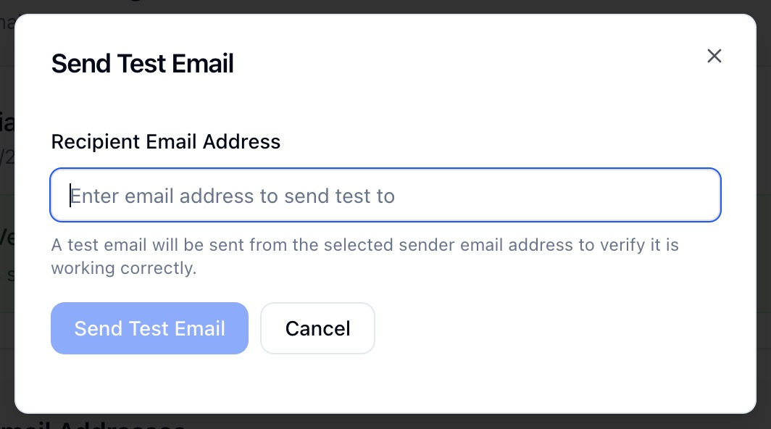Cancel sending the test email
The width and height of the screenshot is (771, 429).
[x=317, y=328]
